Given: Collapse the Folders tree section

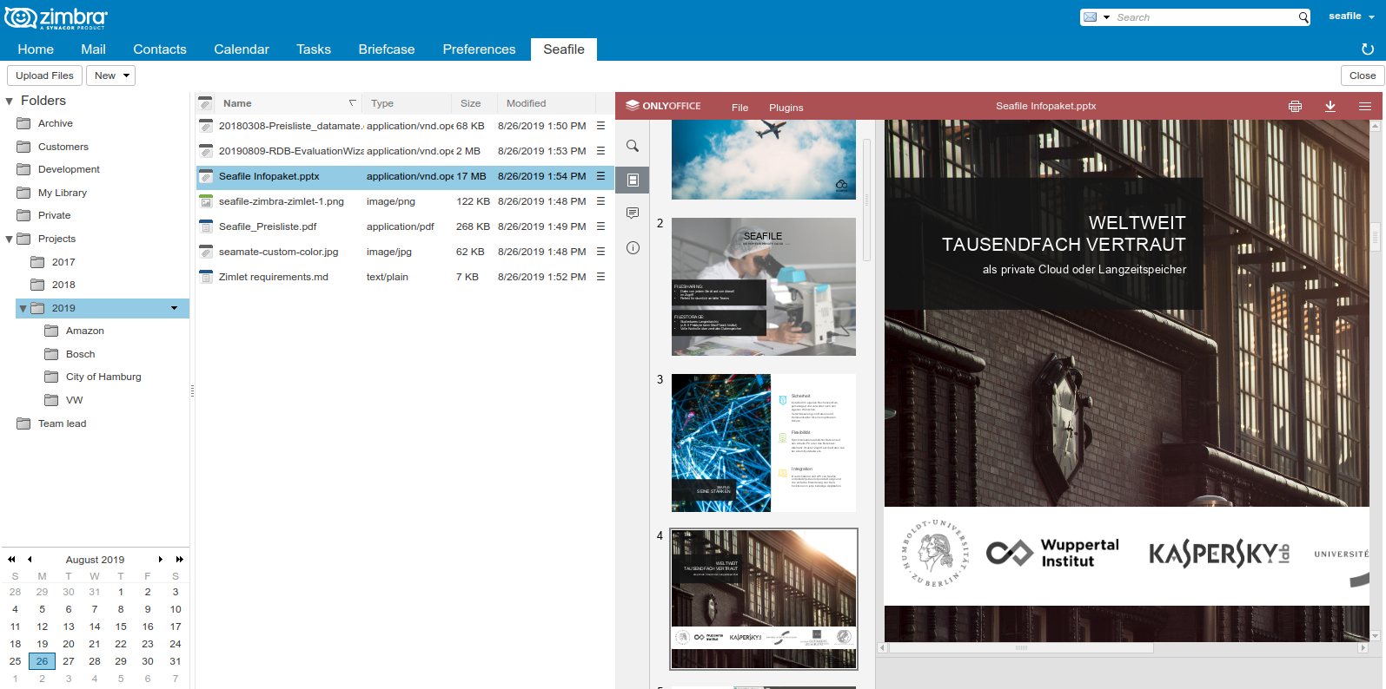Looking at the screenshot, I should tap(10, 102).
